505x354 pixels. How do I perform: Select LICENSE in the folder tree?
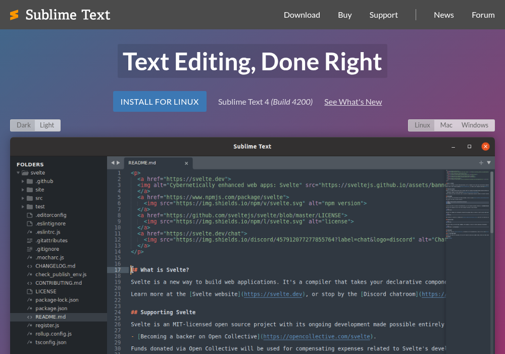click(x=46, y=291)
